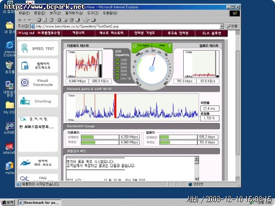Open the 회원정보수정 link

[49, 33]
